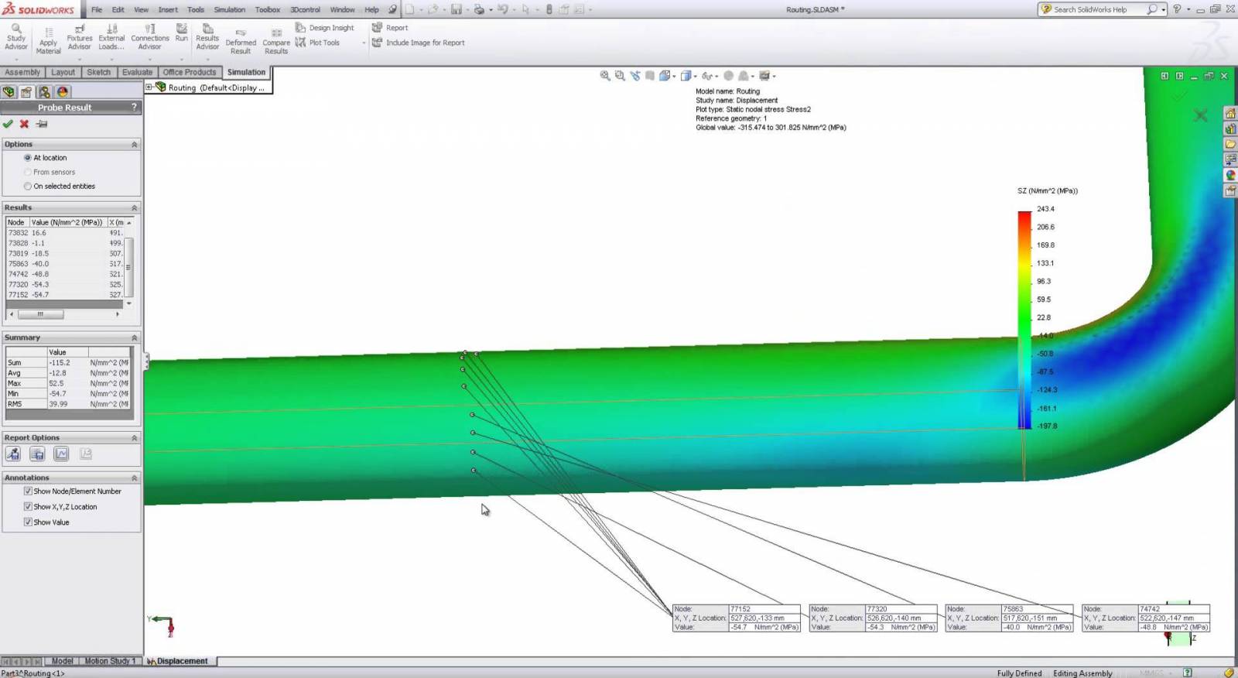Click Save as sensor report icon

click(13, 454)
